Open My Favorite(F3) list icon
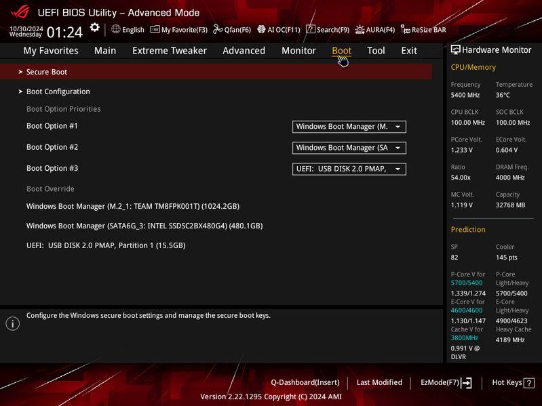This screenshot has width=542, height=406. pos(155,29)
